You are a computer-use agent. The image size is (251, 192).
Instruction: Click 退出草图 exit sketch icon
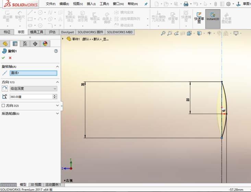(7, 16)
